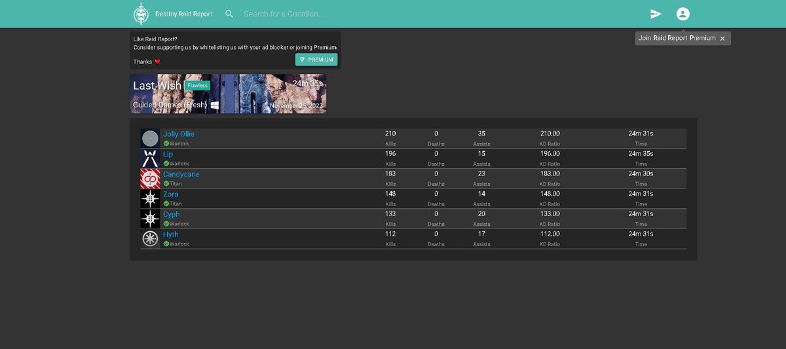Click green completion check beside Jolly Ollie's Warlock
This screenshot has width=786, height=349.
(x=166, y=143)
